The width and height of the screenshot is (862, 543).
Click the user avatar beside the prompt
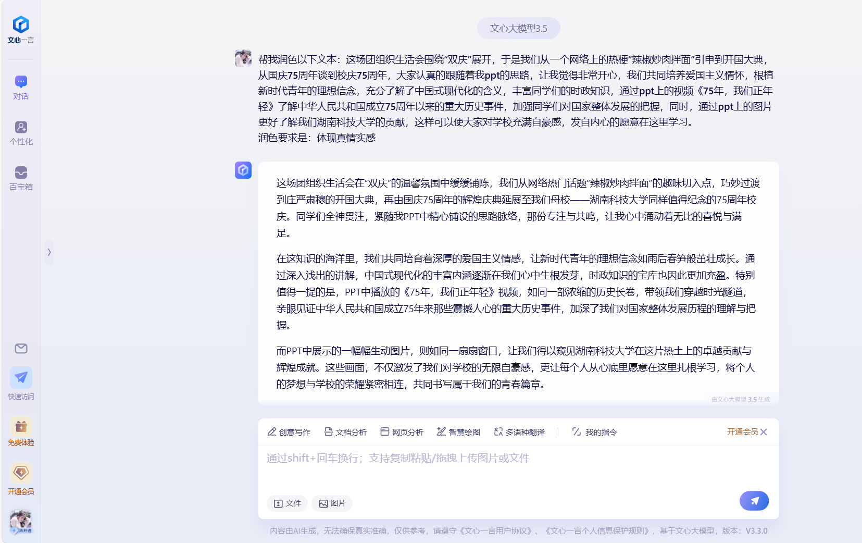pyautogui.click(x=243, y=58)
